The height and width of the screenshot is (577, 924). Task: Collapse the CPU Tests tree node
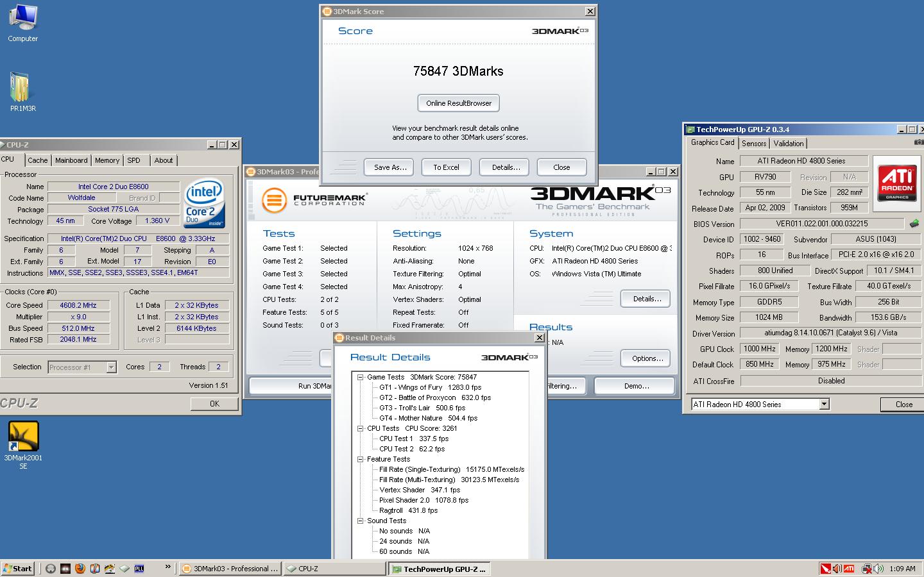coord(360,429)
